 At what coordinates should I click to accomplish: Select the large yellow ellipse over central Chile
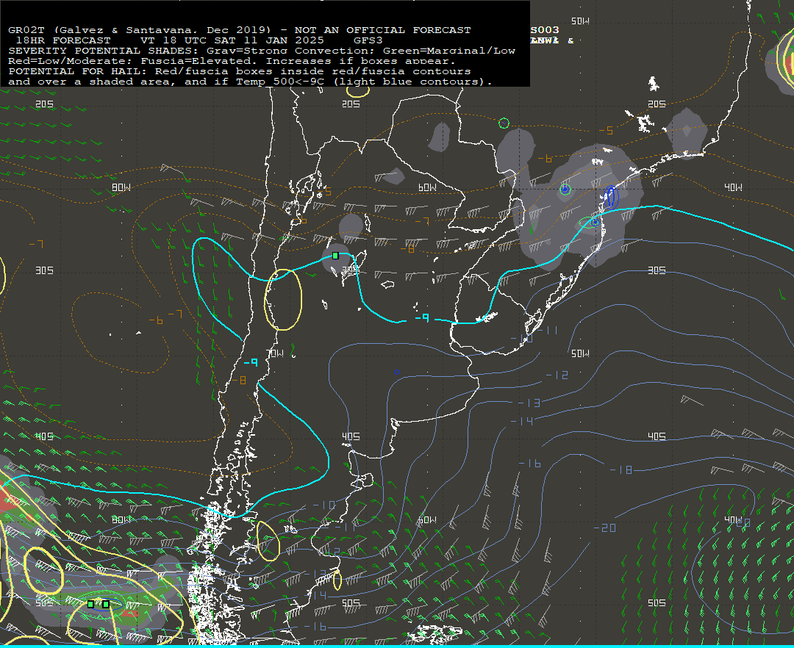284,300
